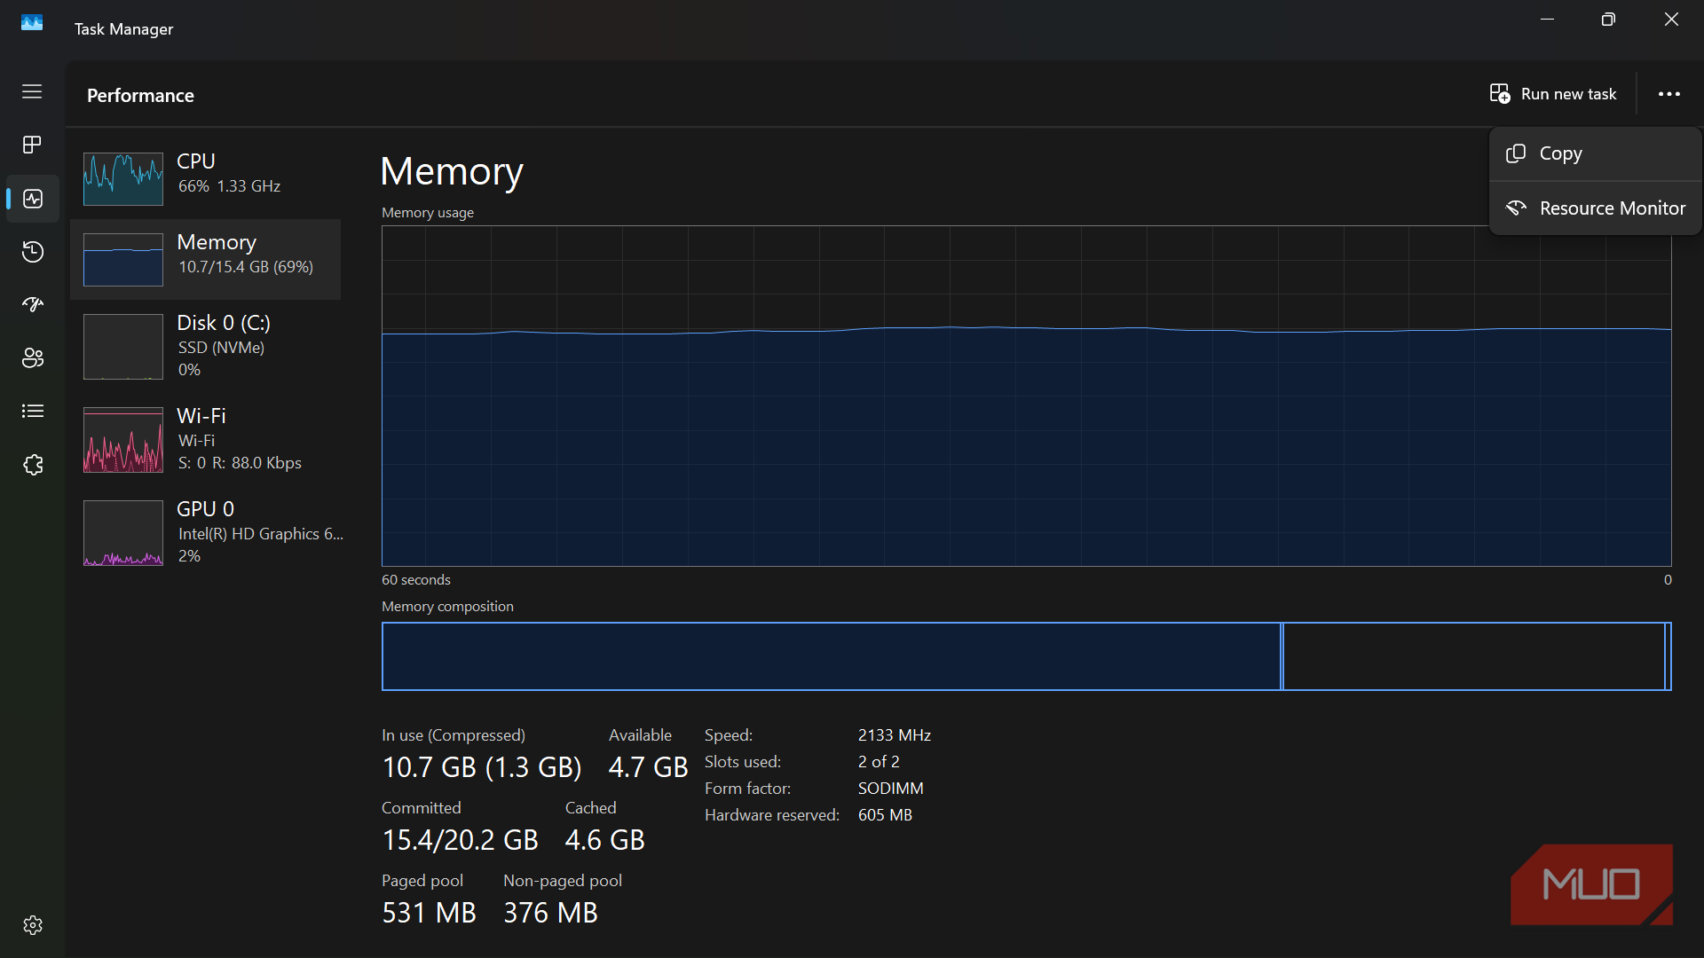Click 'Intel(R) HD Graphics 6...' GPU name
This screenshot has width=1704, height=958.
[261, 534]
